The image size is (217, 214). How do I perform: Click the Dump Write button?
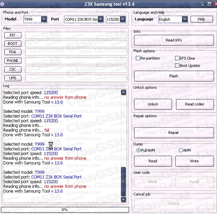194,161
